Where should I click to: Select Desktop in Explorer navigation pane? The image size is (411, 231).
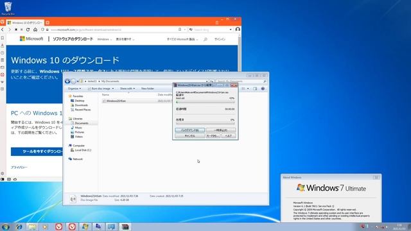(x=80, y=101)
